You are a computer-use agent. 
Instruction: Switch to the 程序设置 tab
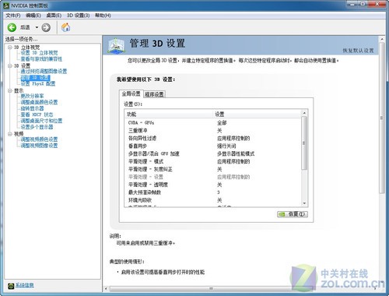[x=154, y=94]
